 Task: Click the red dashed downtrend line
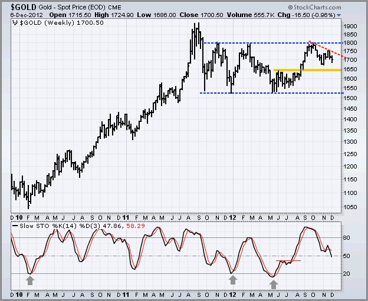pos(324,50)
